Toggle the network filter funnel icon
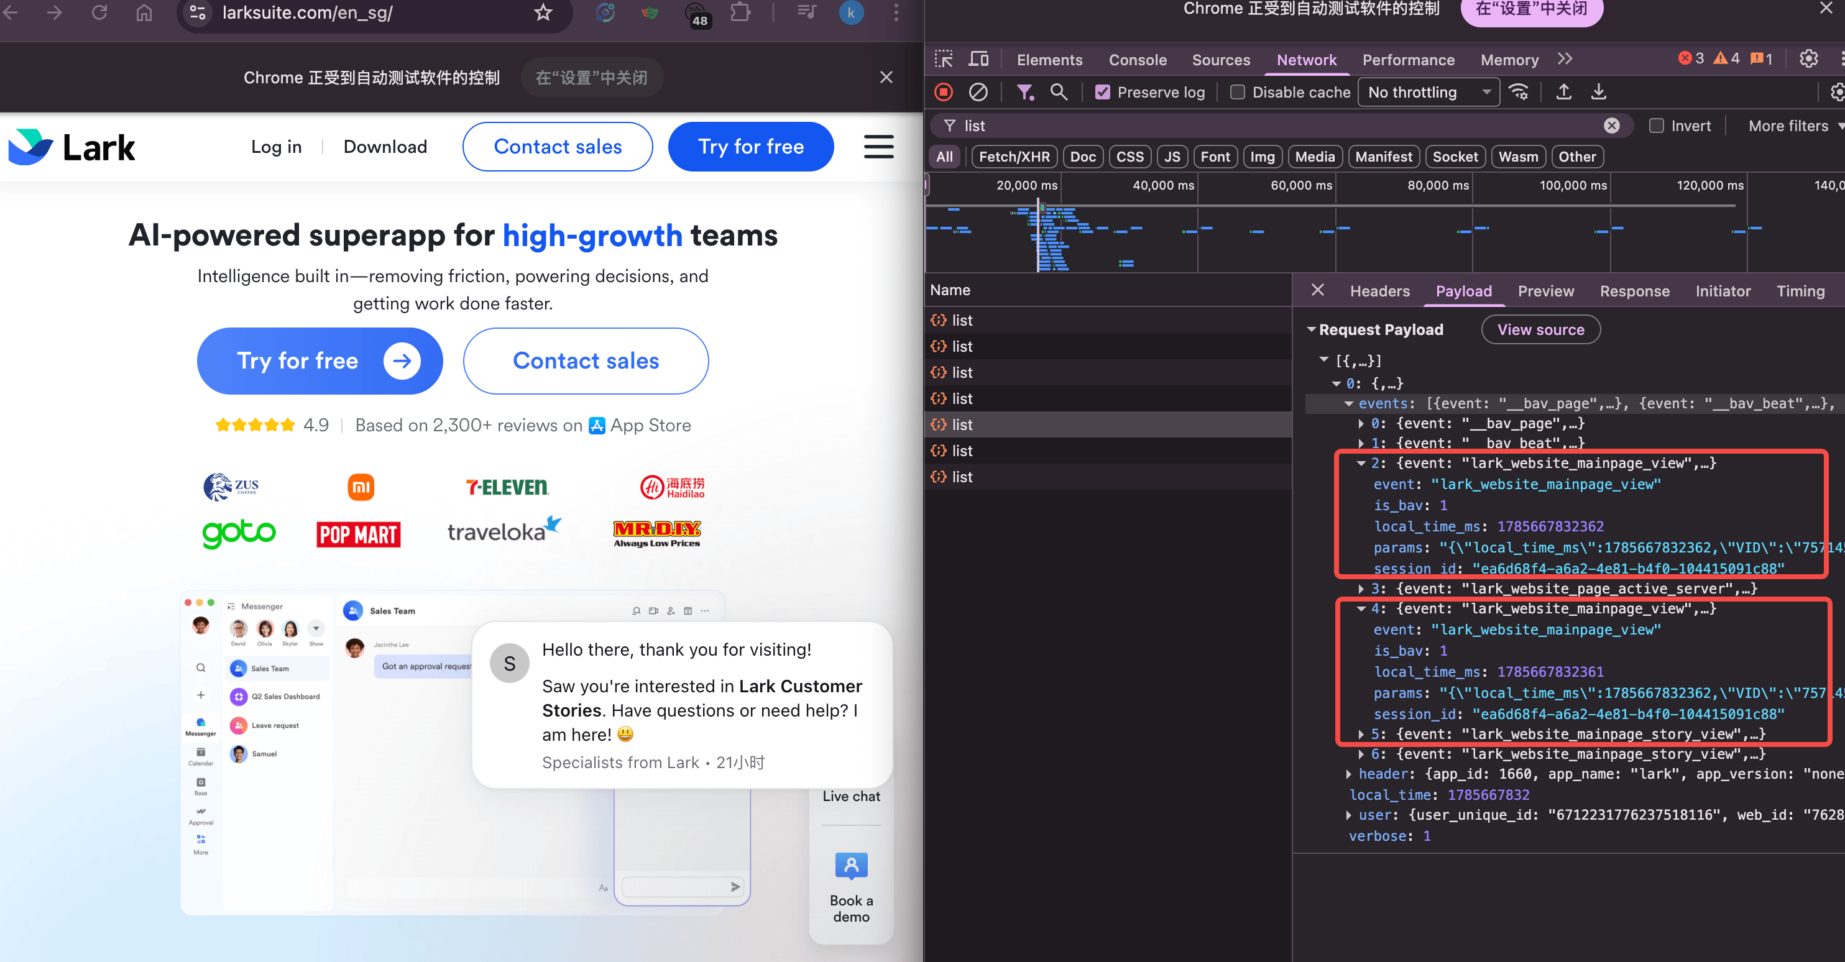Viewport: 1845px width, 962px height. 1025,91
